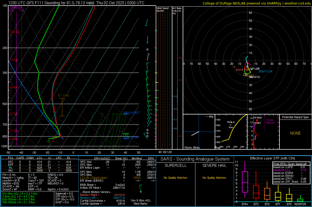Click the '3-6km AGL LR = 4.6 C/km' line
This screenshot has width=312, height=207.
point(19,196)
